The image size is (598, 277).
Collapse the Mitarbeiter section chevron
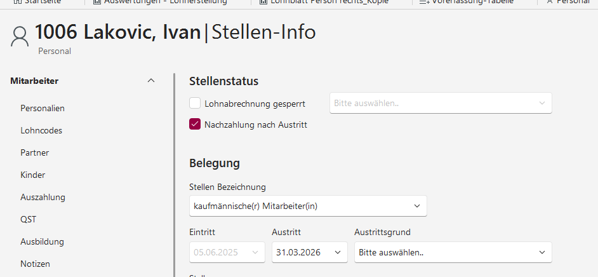click(x=150, y=81)
